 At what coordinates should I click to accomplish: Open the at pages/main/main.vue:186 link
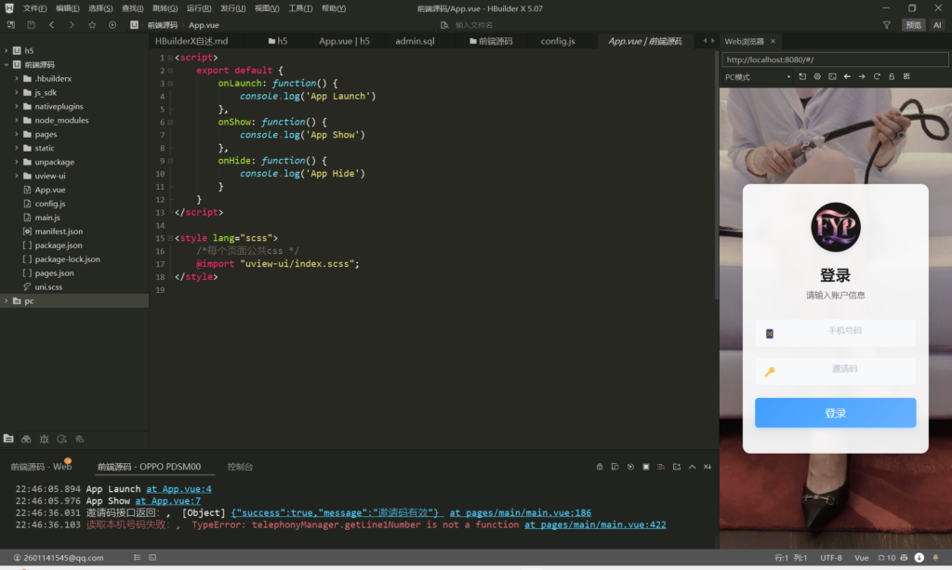521,513
